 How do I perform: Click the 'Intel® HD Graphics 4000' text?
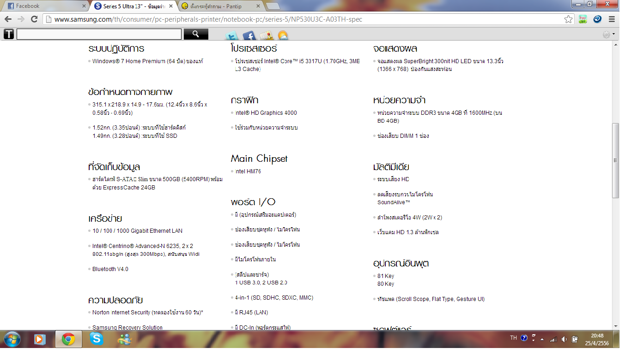click(266, 113)
